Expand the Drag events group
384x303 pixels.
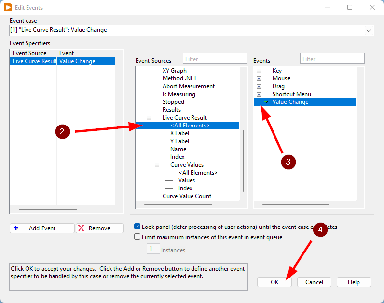tap(259, 86)
